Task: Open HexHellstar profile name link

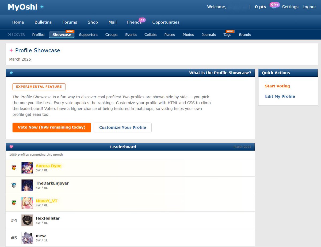Action: coord(48,218)
